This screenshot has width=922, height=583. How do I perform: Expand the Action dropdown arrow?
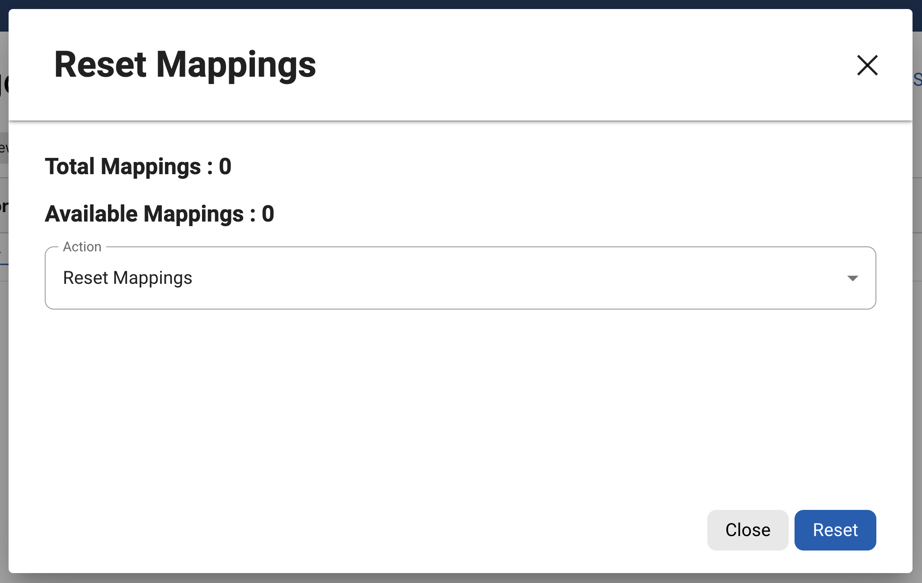pyautogui.click(x=852, y=278)
